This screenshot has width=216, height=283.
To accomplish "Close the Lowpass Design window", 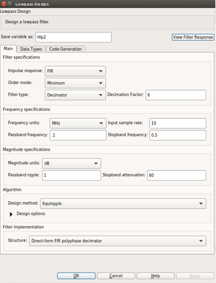I will pyautogui.click(x=3, y=4).
